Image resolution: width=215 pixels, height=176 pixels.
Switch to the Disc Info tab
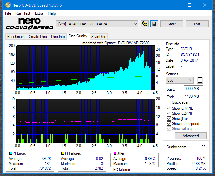tap(58, 37)
